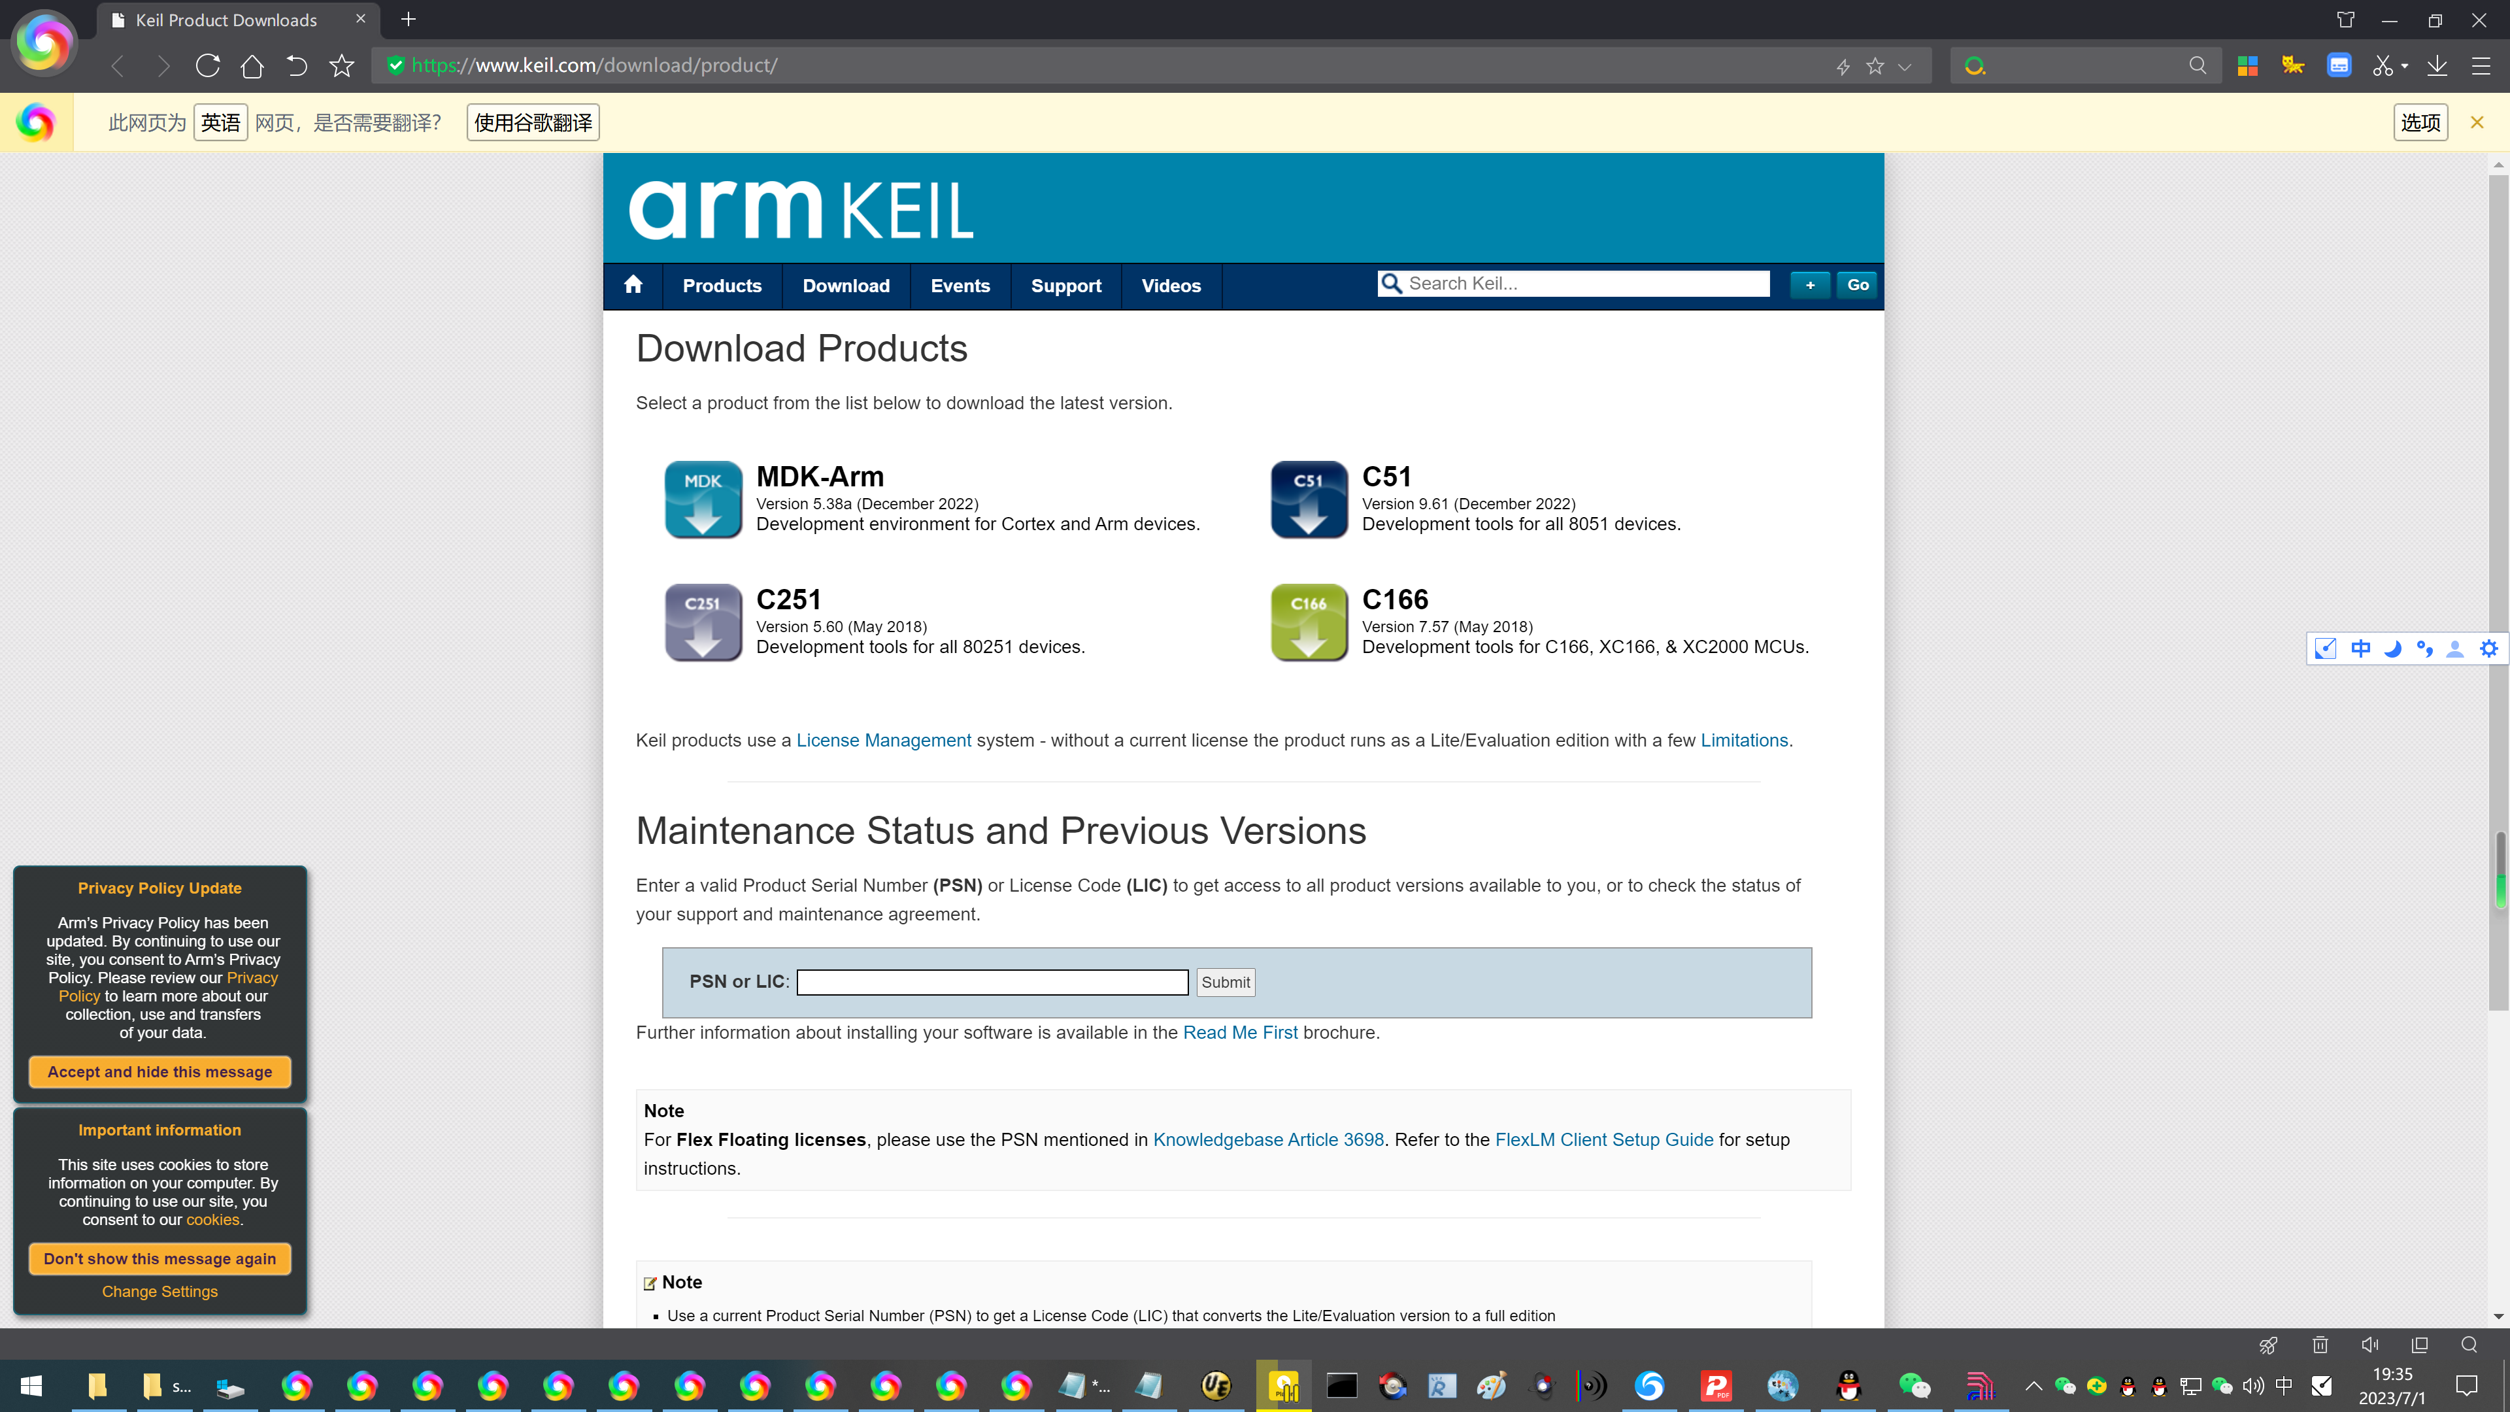Expand the address bar dropdown chevron
The height and width of the screenshot is (1412, 2510).
pyautogui.click(x=1905, y=66)
